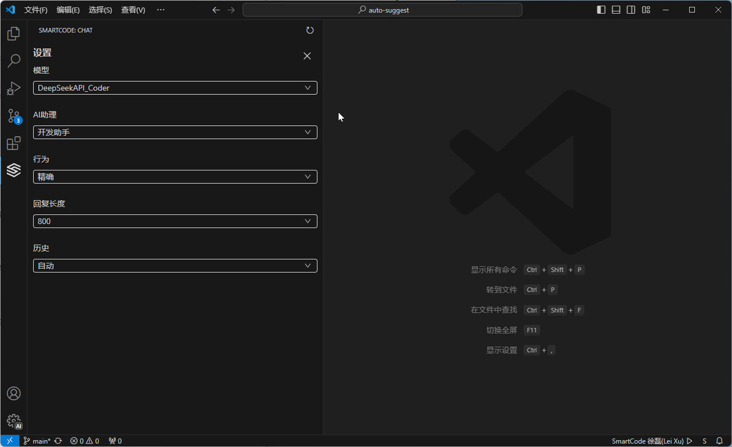
Task: Open the 行为 精确 dropdown
Action: point(175,177)
